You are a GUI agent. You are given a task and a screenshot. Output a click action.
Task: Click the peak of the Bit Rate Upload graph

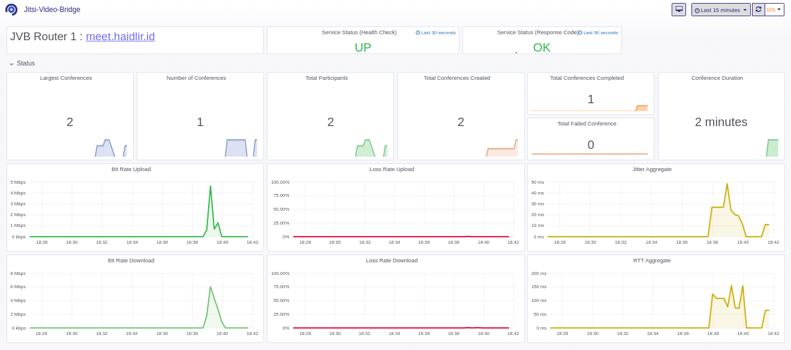point(210,186)
